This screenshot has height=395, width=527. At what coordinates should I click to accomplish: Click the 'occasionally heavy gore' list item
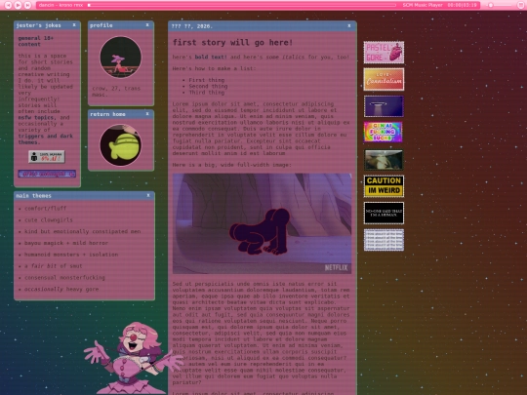[x=61, y=289]
